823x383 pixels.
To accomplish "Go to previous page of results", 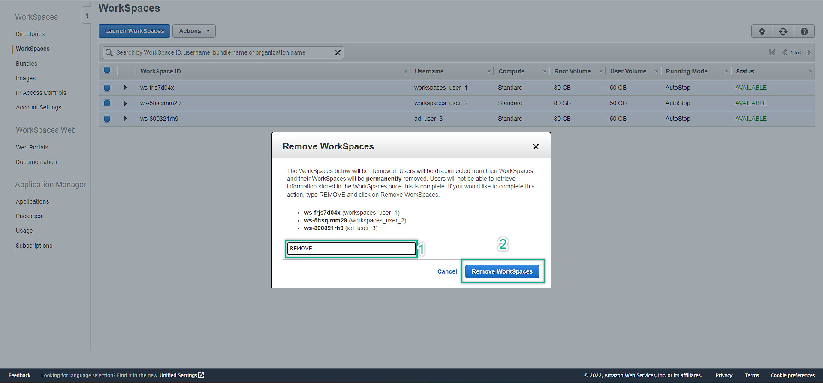I will coord(784,52).
